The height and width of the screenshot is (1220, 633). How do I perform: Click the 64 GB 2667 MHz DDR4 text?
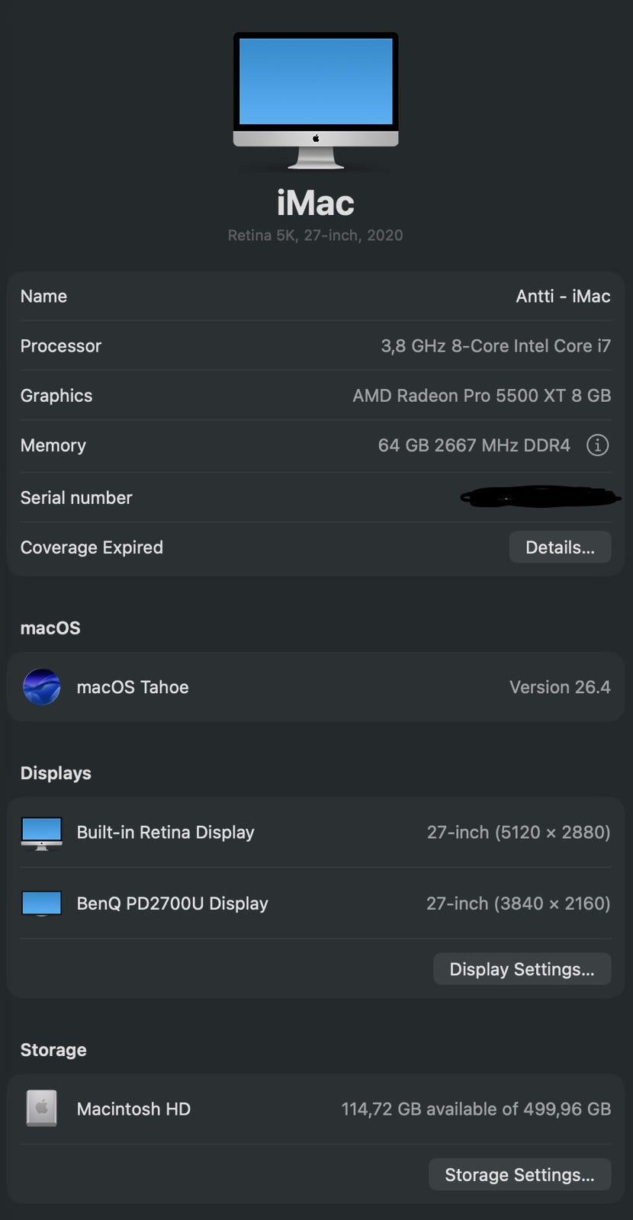[474, 445]
